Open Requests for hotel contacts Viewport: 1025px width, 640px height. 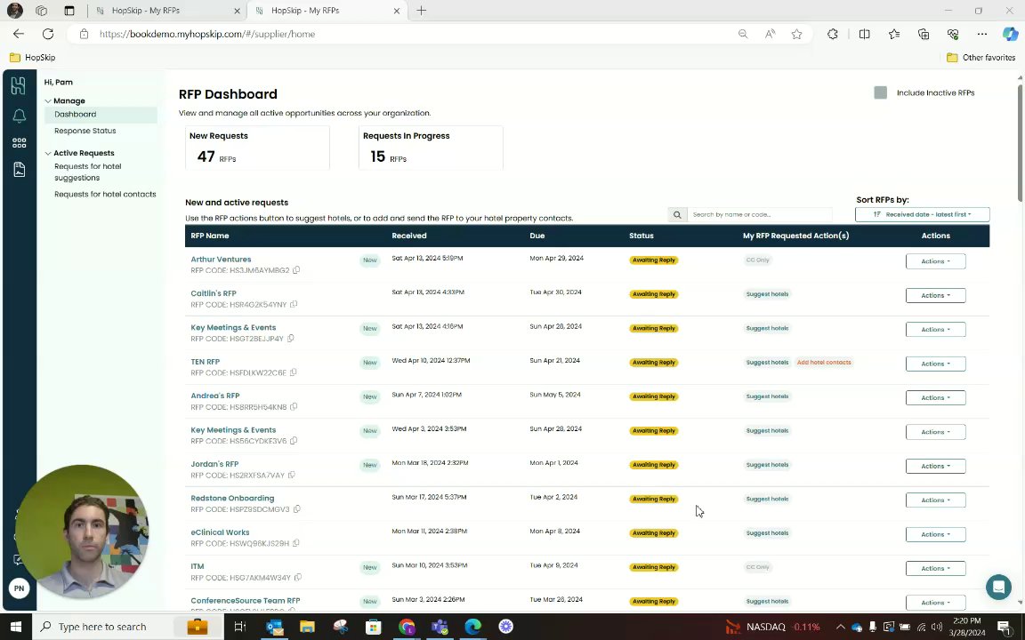coord(105,194)
